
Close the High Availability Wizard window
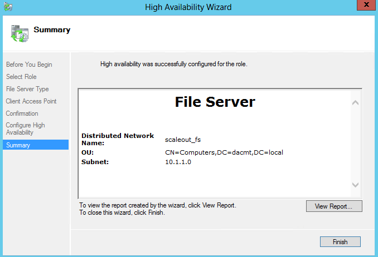click(x=366, y=5)
